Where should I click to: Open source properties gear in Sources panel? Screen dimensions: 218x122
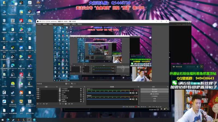66,104
